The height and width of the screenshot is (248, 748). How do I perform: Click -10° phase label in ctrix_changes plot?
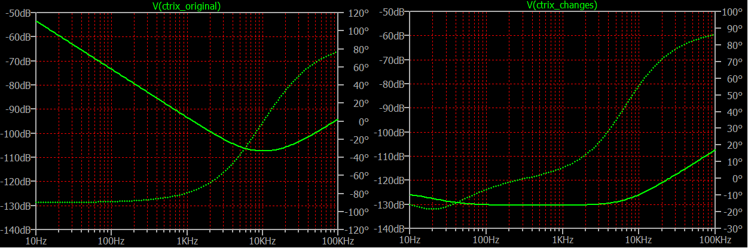732,195
